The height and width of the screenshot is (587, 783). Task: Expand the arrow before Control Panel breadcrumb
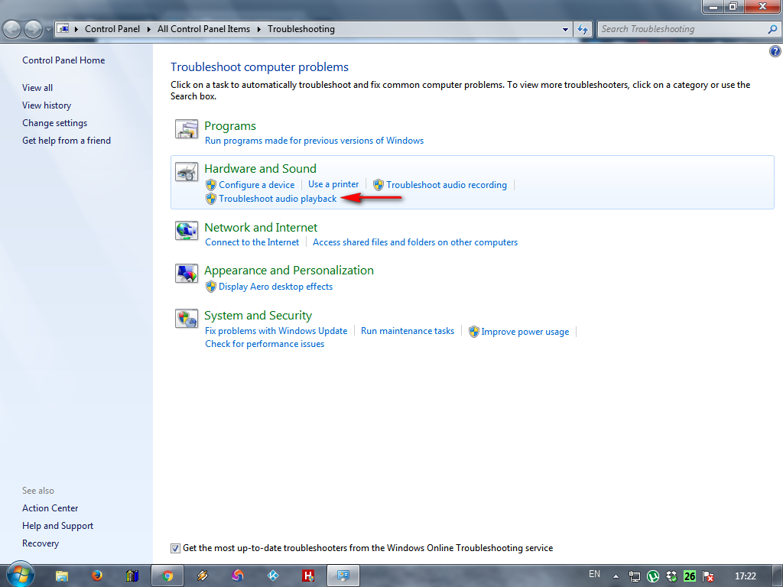coord(76,29)
